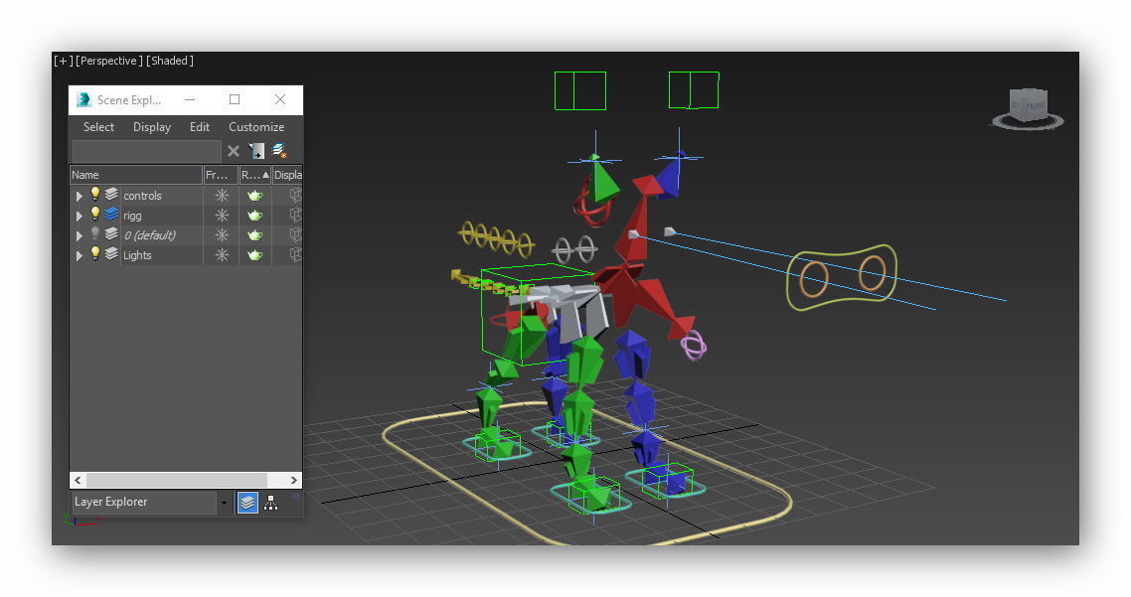Click the blue active-layer icon for rigg
This screenshot has width=1131, height=597.
tap(111, 215)
